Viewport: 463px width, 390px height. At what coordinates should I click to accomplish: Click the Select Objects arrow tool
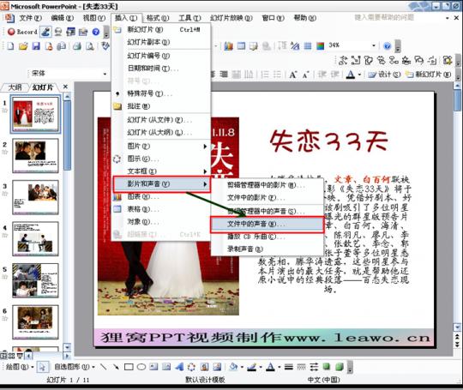pos(43,367)
